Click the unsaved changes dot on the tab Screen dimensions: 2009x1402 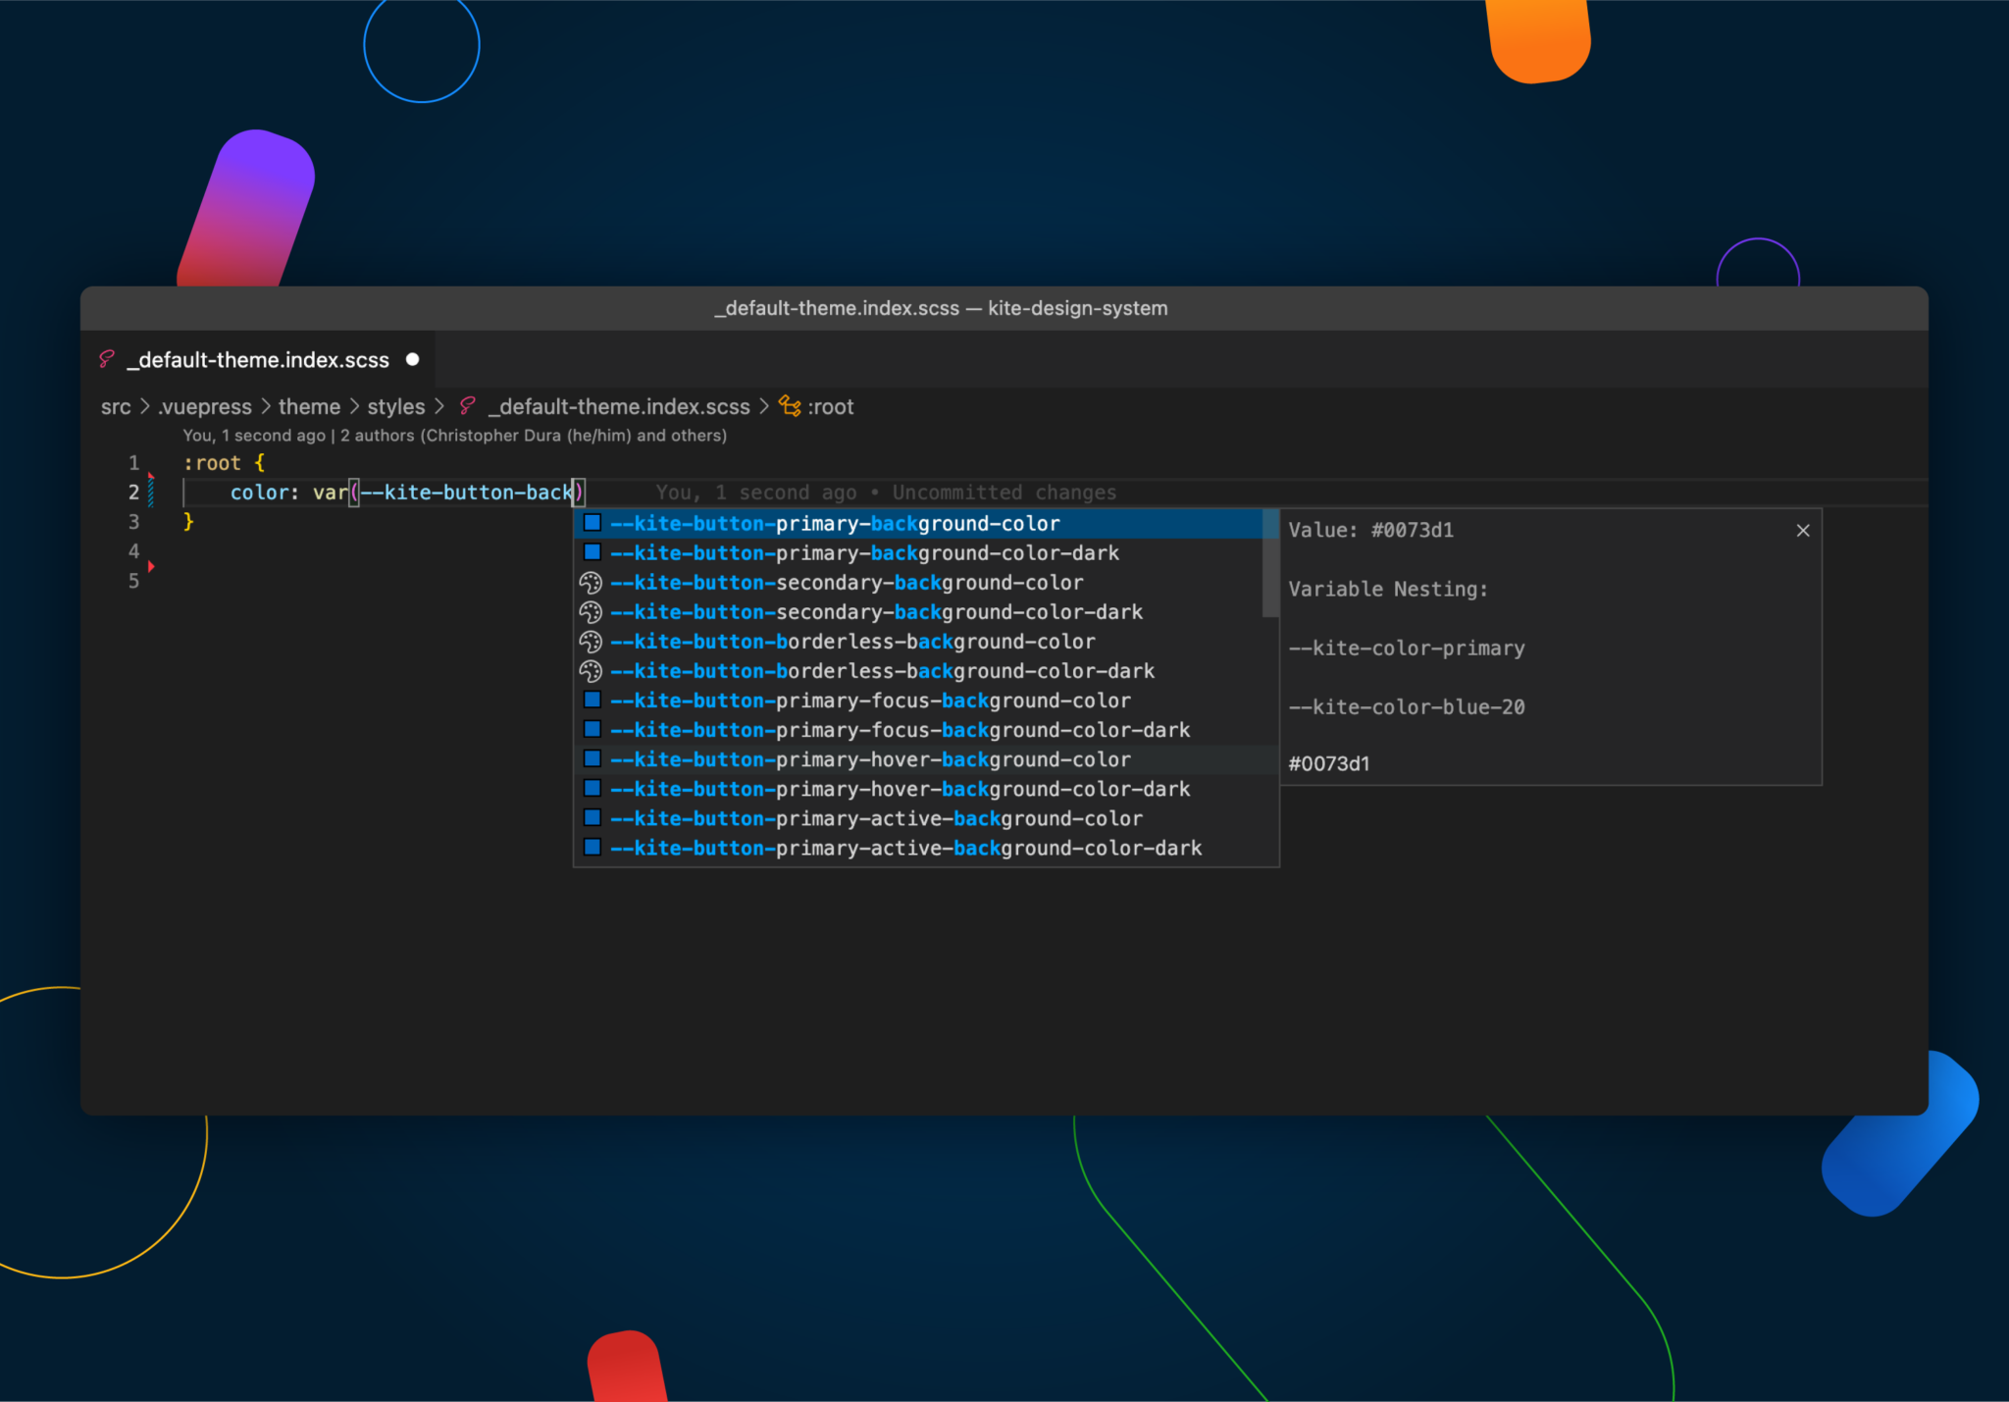point(413,359)
